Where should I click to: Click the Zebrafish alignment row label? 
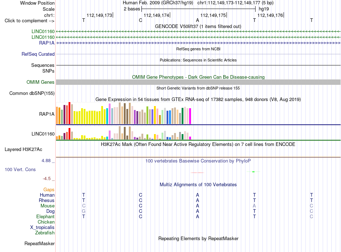(45, 233)
